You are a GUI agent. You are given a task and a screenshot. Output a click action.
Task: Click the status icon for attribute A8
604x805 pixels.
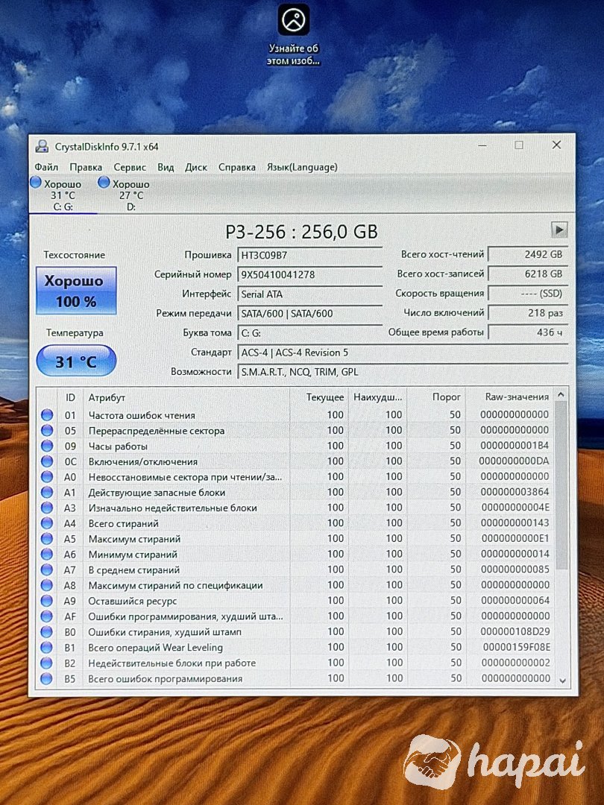coord(47,585)
